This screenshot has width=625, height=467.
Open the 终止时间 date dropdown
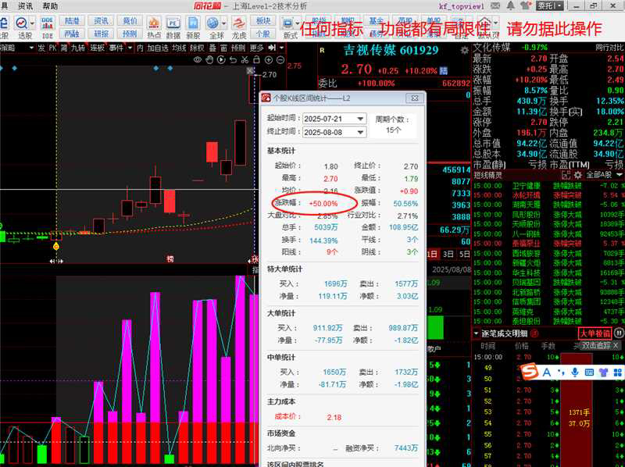click(360, 132)
